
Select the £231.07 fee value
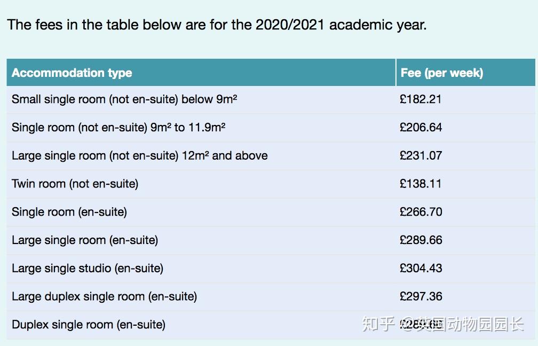click(421, 156)
